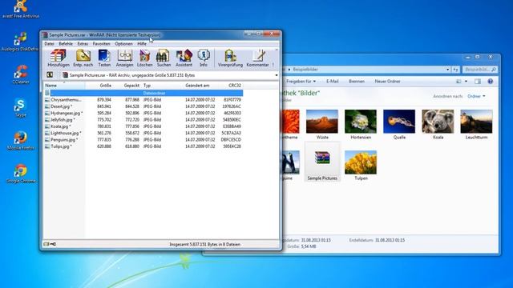
Task: Open the Favoriten menu
Action: [x=102, y=44]
